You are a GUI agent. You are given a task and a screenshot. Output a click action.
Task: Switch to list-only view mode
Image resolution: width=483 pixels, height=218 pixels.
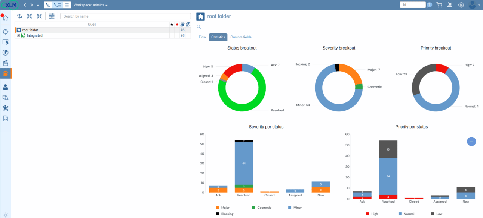coord(67,5)
